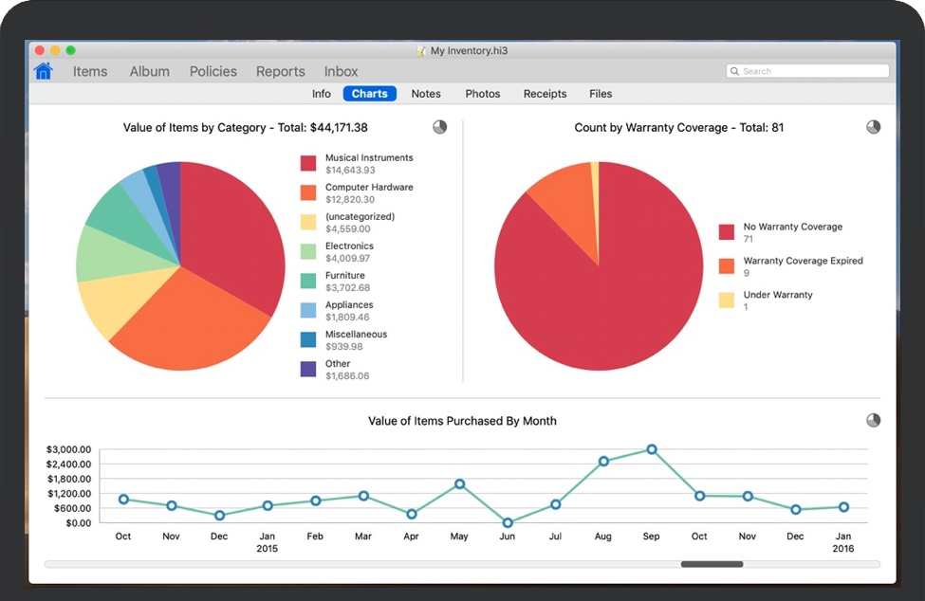
Task: Open the Album section
Action: pos(149,71)
